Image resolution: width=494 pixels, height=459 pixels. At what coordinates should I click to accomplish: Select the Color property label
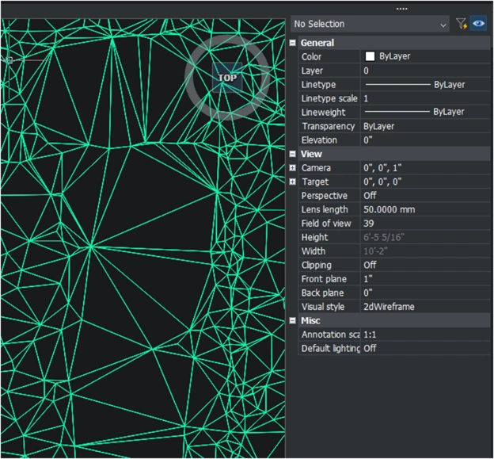click(311, 57)
